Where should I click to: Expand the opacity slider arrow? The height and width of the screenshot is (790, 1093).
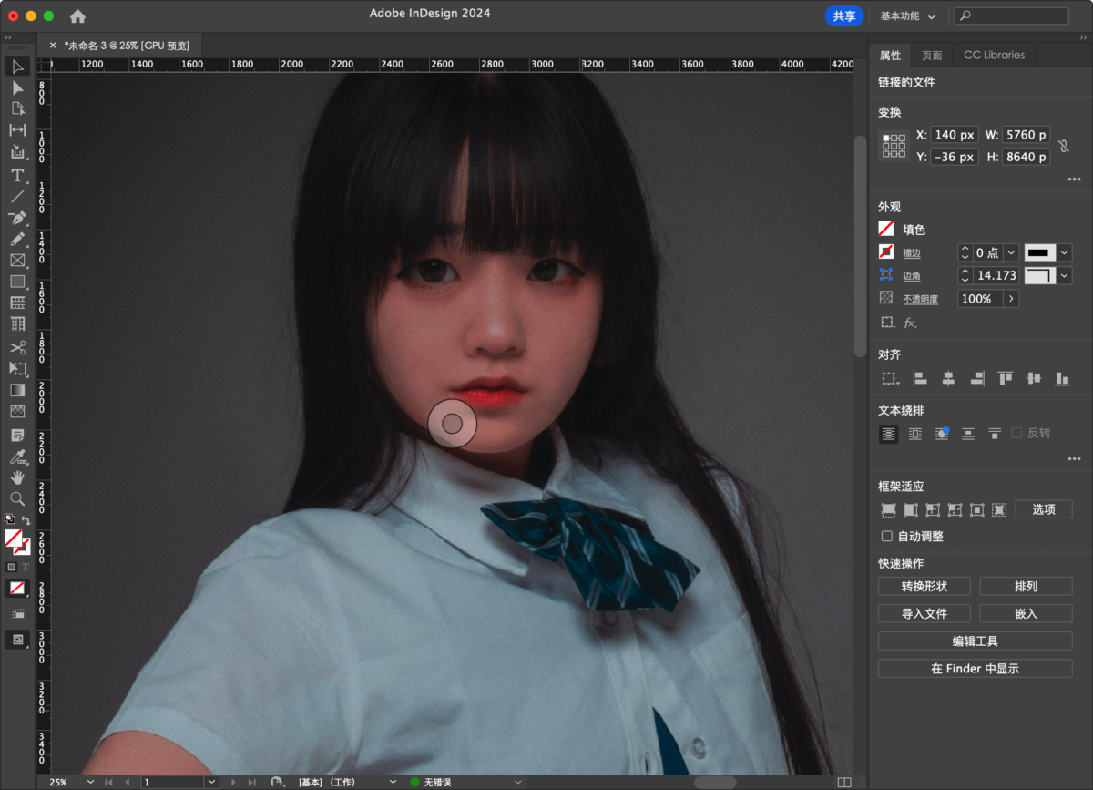pyautogui.click(x=1011, y=299)
